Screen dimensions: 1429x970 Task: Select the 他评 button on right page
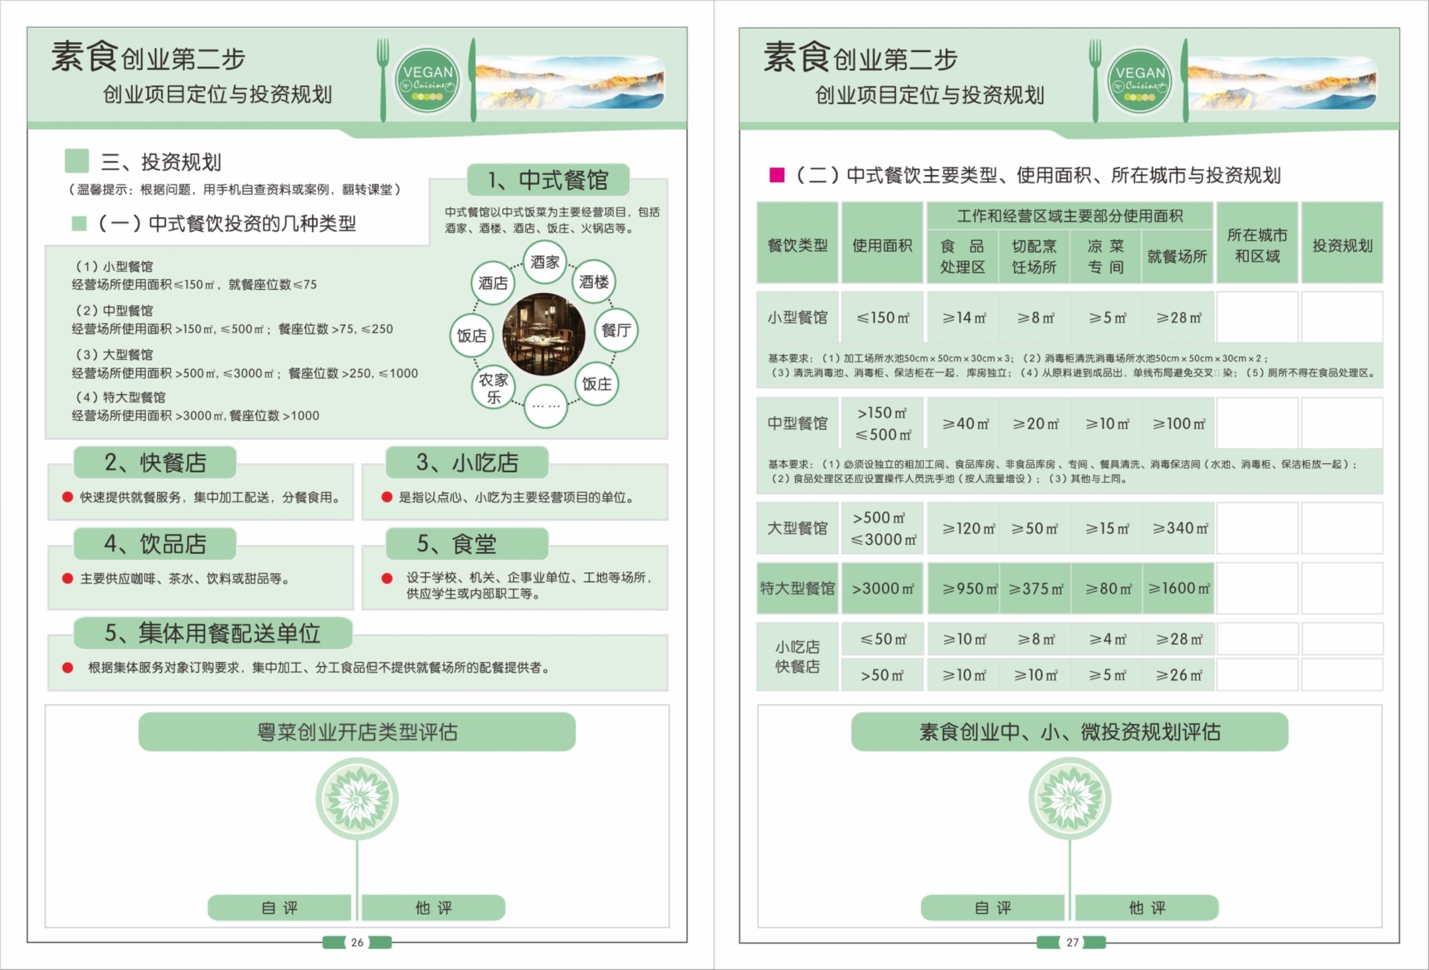1146,907
